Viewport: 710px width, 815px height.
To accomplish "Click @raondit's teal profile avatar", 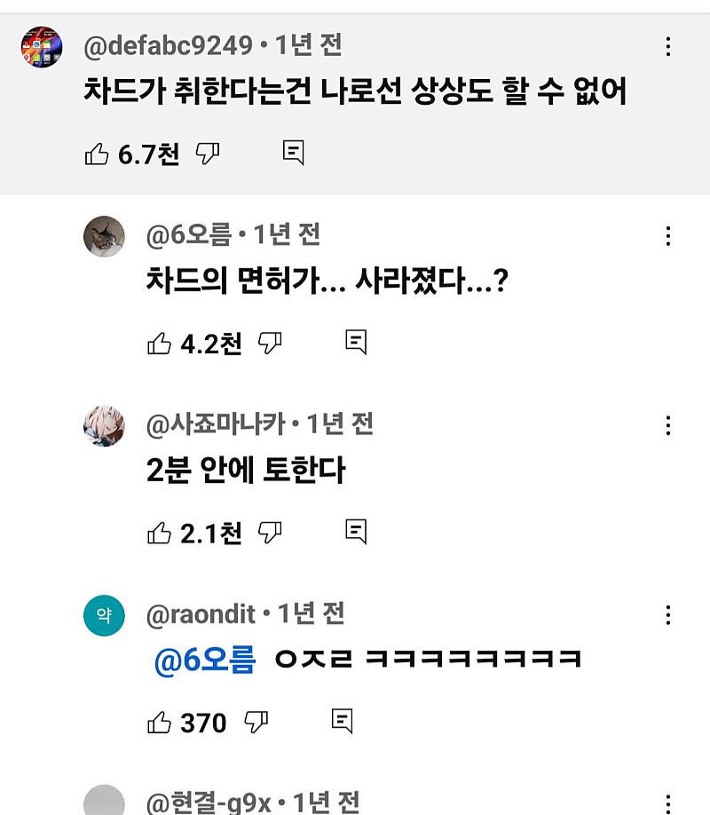I will (x=104, y=615).
